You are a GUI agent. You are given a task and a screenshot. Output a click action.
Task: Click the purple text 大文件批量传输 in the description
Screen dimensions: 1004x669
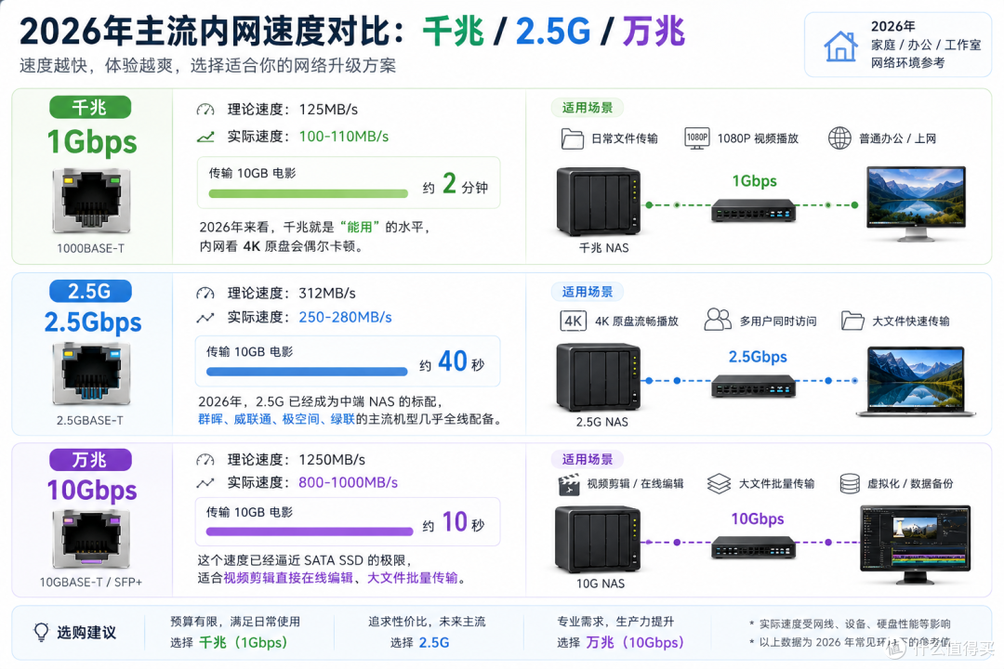(x=413, y=578)
